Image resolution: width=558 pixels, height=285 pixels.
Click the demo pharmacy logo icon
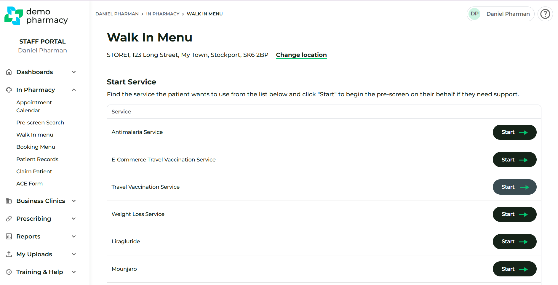pos(14,16)
